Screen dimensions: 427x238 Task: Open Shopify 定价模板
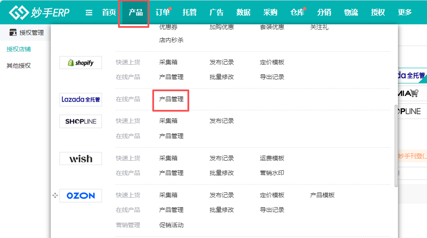point(272,62)
